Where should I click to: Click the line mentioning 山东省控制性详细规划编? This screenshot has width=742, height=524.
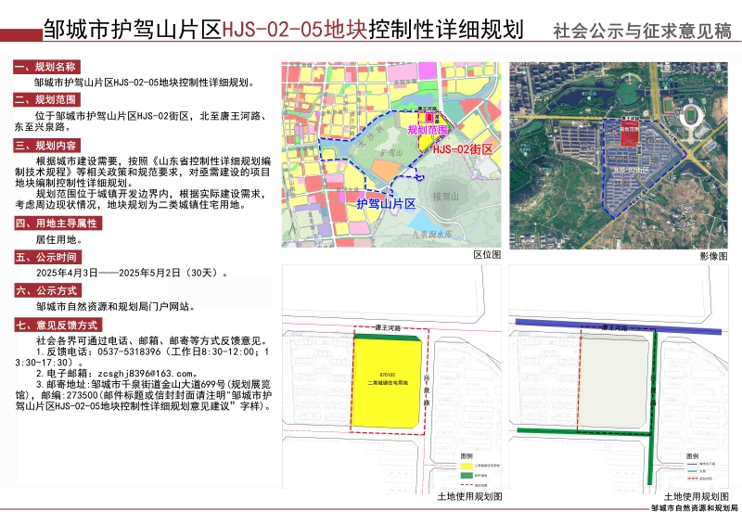pyautogui.click(x=153, y=161)
